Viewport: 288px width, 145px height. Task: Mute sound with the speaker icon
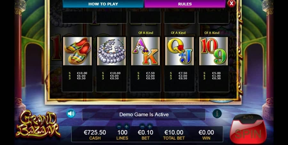[x=71, y=113]
